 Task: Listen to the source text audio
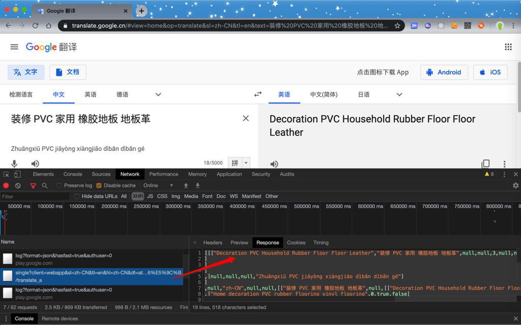pos(35,164)
